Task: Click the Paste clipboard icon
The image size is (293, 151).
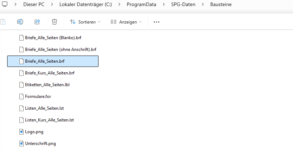Action: coord(3,22)
